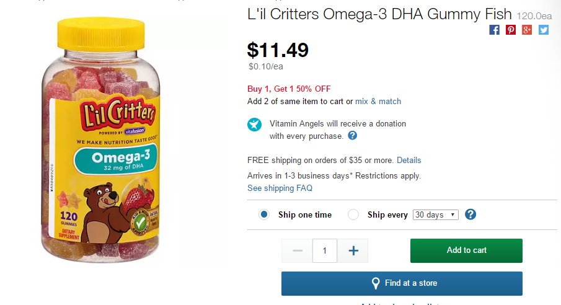Tweet product using Twitter icon

coord(544,30)
